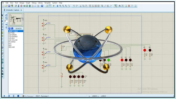The image size is (176, 99).
Task: Cut selection with scissors icon
Action: 80,6
